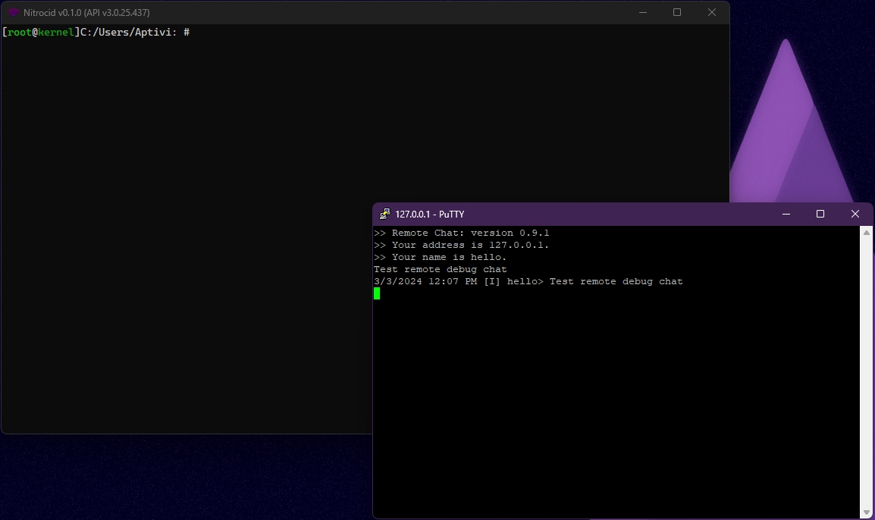The width and height of the screenshot is (875, 520).
Task: Click the 3/3/2024 12:07 PM chat message
Action: (528, 282)
